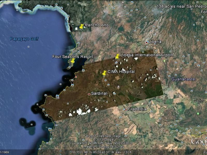Click the Liberia International Airport text label
The height and width of the screenshot is (155, 207).
146,55
